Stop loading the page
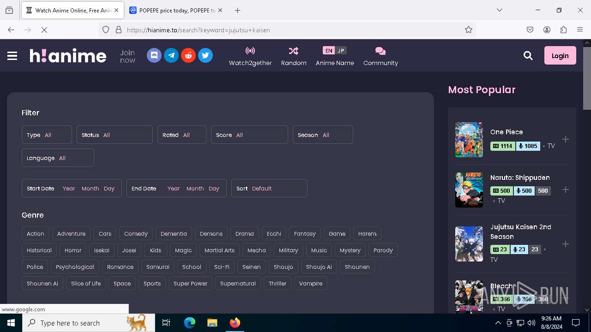Image resolution: width=591 pixels, height=332 pixels. (44, 30)
